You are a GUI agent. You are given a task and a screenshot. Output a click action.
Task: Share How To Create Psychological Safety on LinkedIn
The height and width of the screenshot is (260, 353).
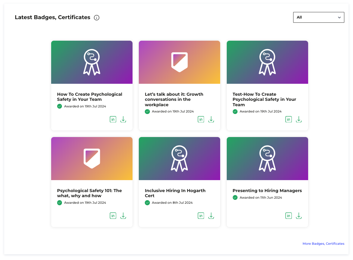113,119
